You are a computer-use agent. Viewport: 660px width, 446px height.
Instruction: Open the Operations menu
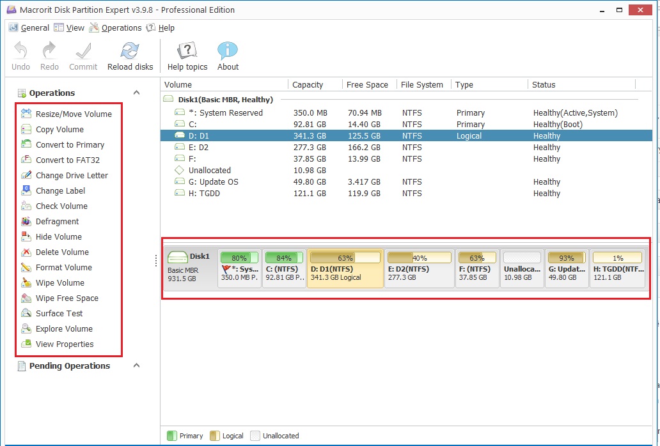click(115, 27)
